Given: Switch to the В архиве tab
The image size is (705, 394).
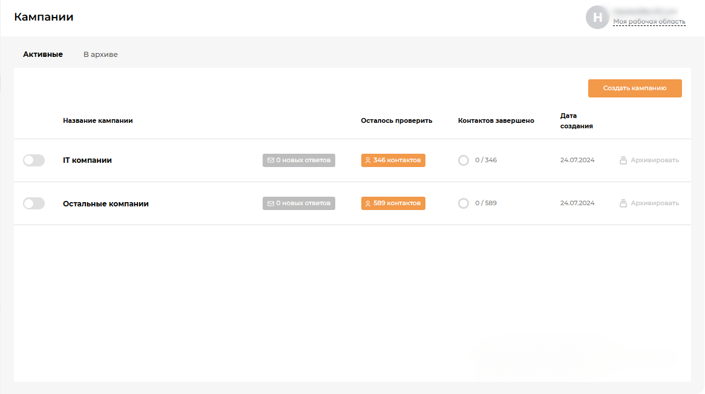Looking at the screenshot, I should tap(100, 54).
